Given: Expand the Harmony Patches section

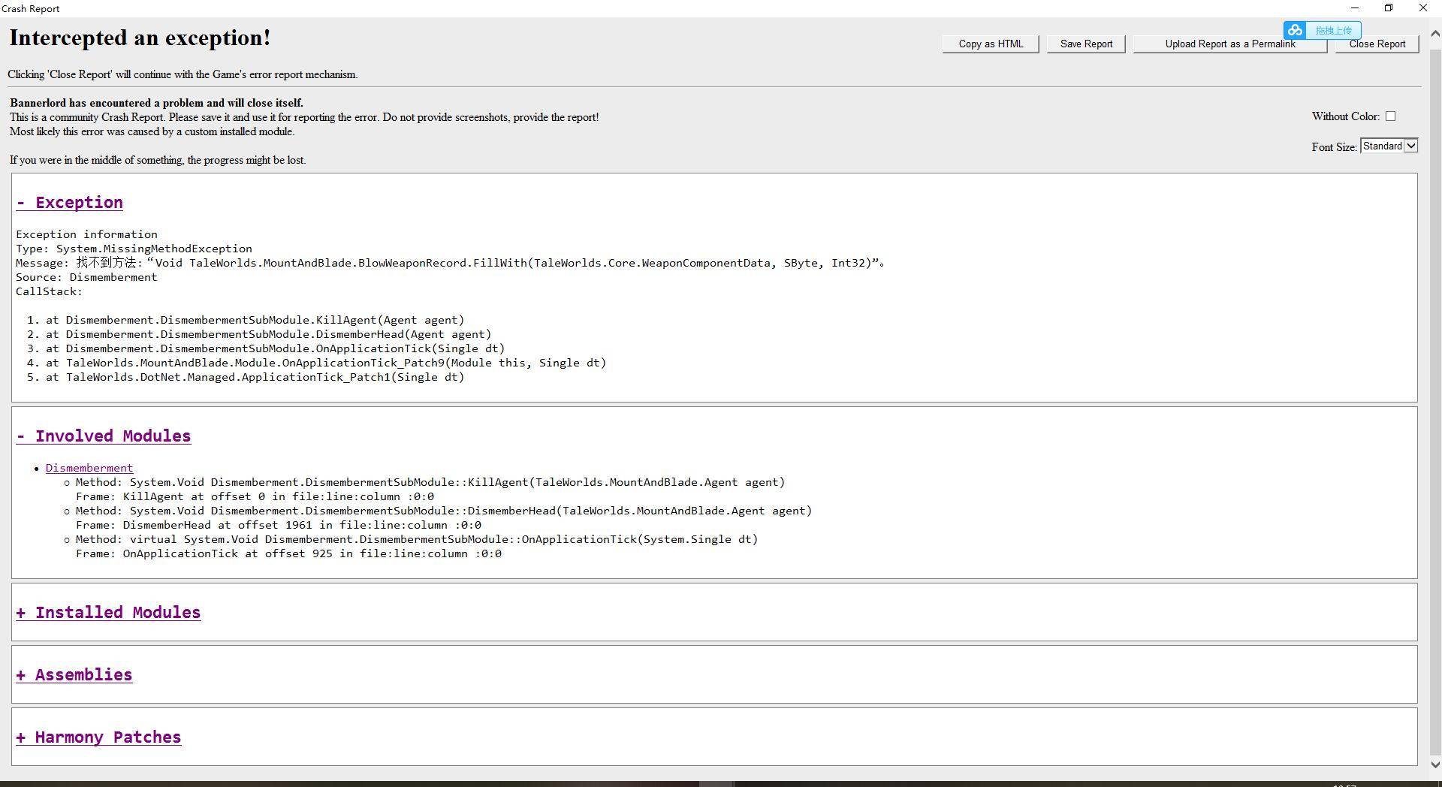Looking at the screenshot, I should pyautogui.click(x=98, y=737).
